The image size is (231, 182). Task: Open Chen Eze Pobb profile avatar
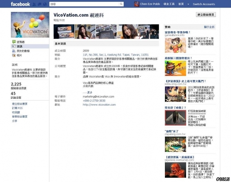click(x=136, y=4)
